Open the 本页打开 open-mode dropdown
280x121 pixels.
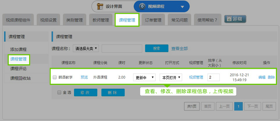171,77
